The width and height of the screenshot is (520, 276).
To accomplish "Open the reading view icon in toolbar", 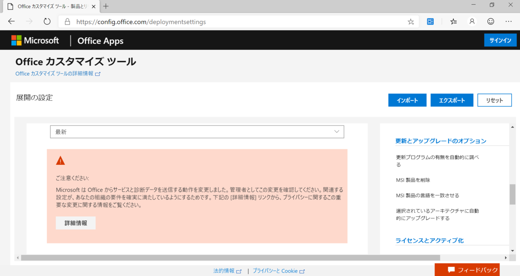I will (x=430, y=22).
